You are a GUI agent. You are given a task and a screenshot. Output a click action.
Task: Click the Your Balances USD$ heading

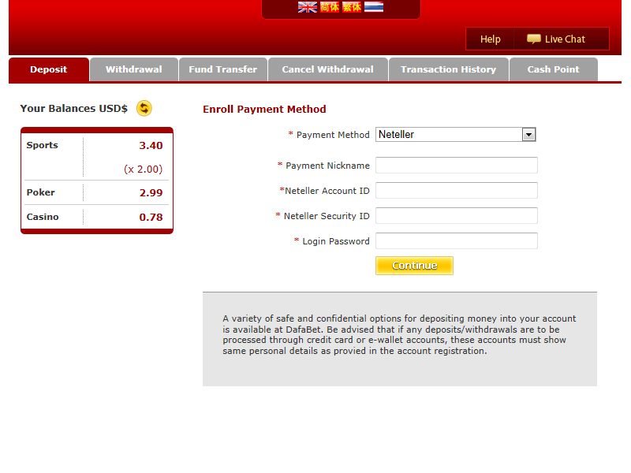(73, 109)
